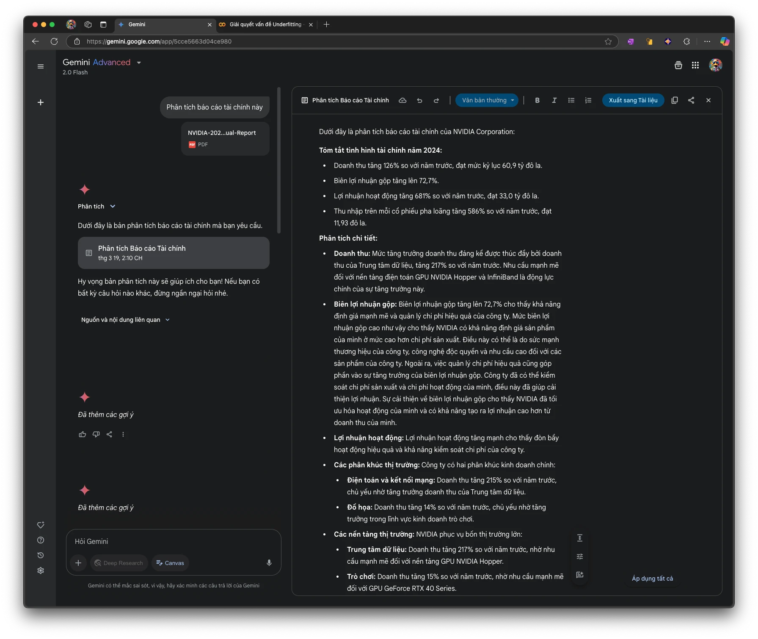Click change length icon in canvas
Viewport: 758px width, 639px height.
pyautogui.click(x=580, y=538)
